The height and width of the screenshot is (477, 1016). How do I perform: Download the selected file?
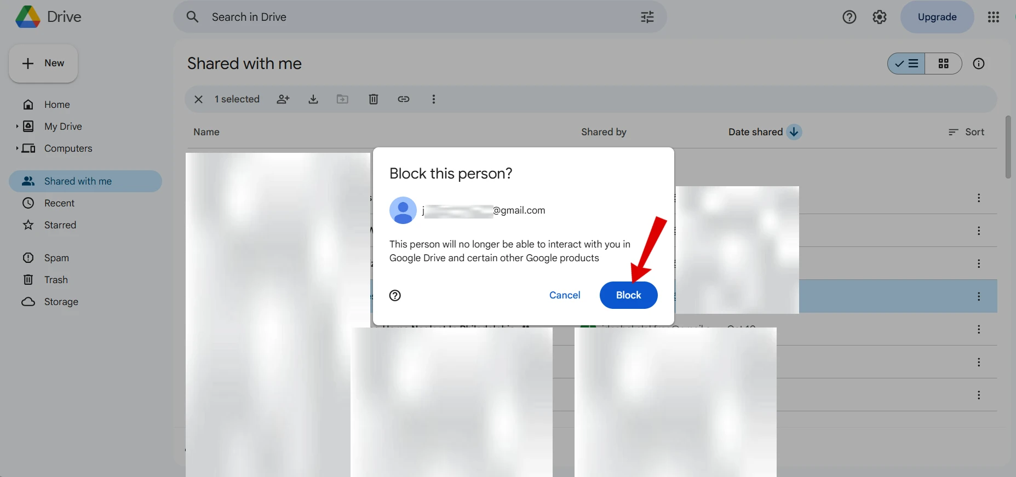tap(313, 99)
